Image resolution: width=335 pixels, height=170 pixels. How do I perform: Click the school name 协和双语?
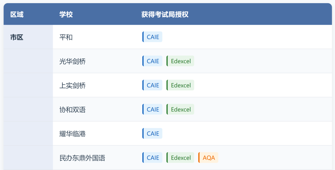click(x=73, y=110)
